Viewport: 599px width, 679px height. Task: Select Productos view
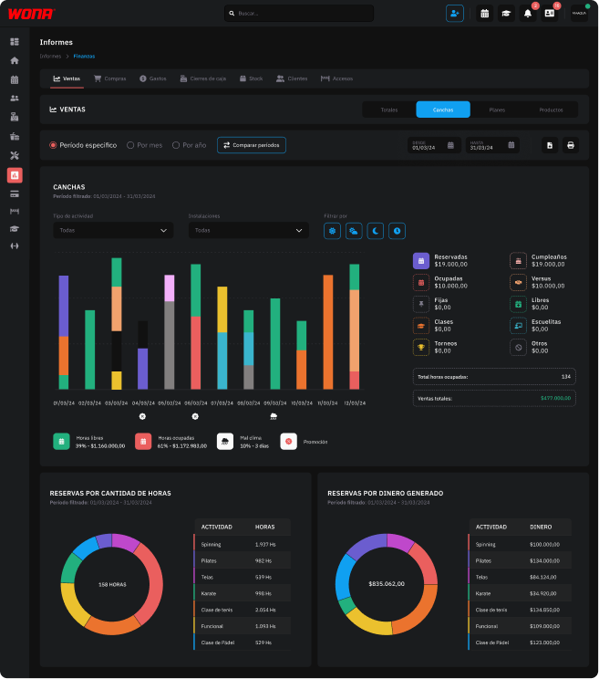click(551, 110)
